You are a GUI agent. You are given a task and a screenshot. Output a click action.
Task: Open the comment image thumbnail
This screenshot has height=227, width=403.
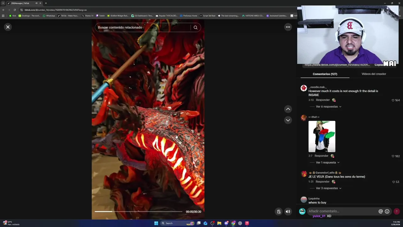click(x=322, y=137)
